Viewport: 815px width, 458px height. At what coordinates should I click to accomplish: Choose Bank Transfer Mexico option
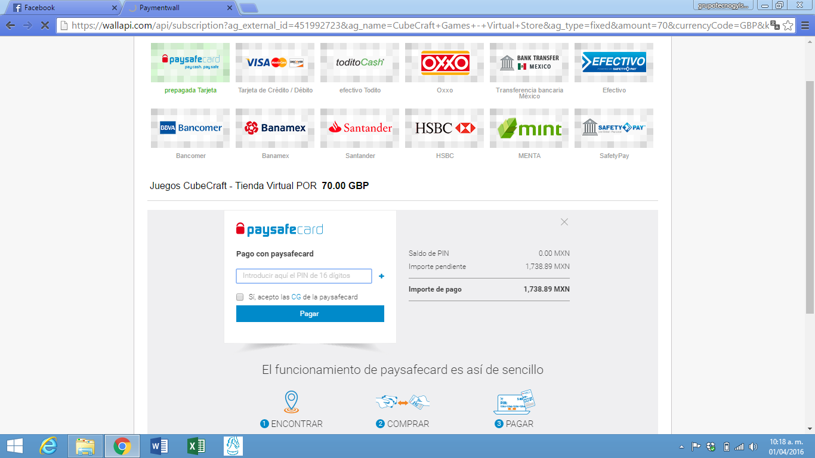pos(529,63)
